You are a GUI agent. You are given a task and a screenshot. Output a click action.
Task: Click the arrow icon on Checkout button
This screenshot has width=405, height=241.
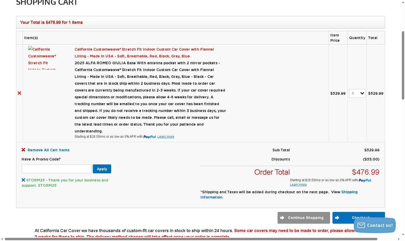pos(337,218)
